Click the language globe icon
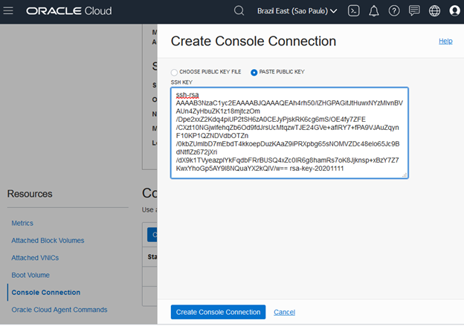 pyautogui.click(x=434, y=11)
